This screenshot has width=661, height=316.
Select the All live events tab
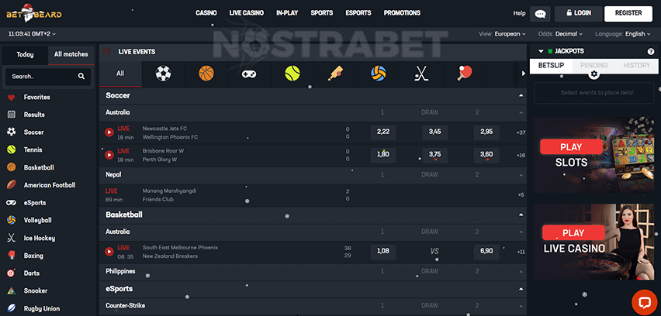click(x=120, y=74)
